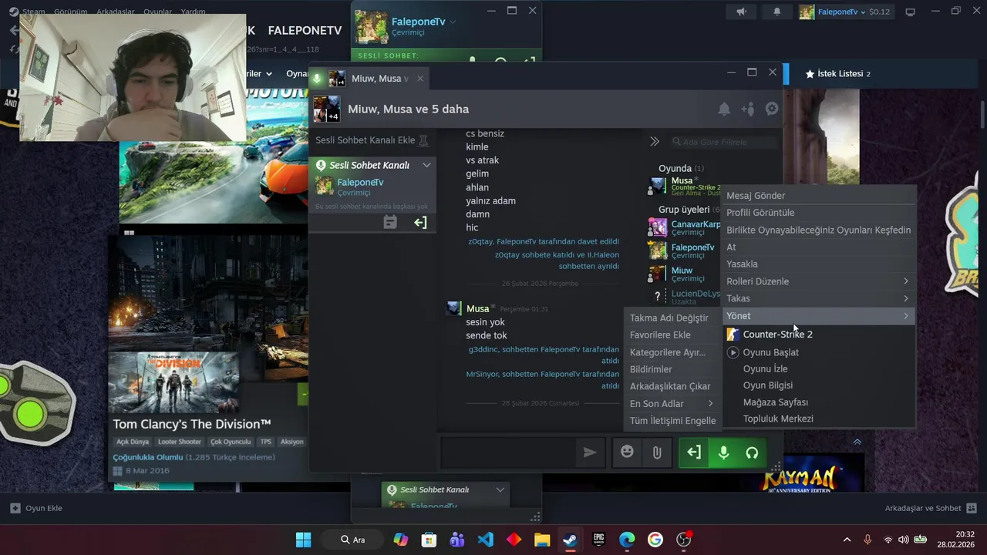This screenshot has height=555, width=987.
Task: Leave the Sesli Sohbet Kanalı voice channel
Action: point(420,223)
